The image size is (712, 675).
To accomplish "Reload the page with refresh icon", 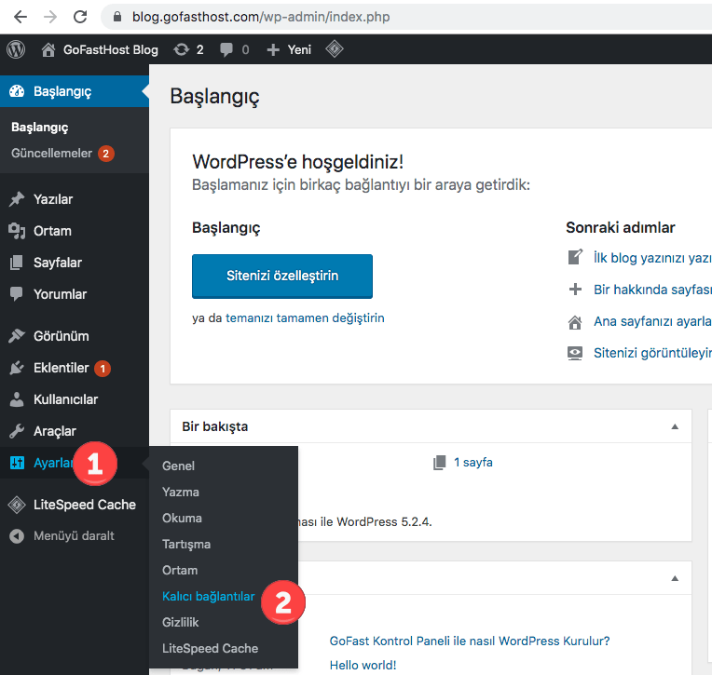I will click(80, 17).
